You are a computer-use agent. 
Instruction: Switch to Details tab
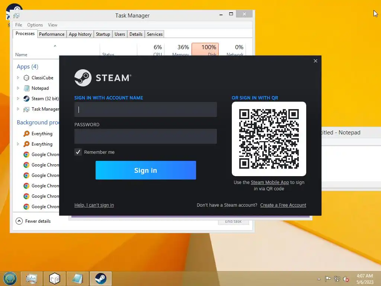(x=136, y=34)
